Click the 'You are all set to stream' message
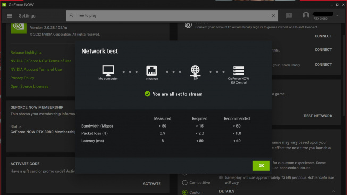This screenshot has width=347, height=195. [177, 94]
